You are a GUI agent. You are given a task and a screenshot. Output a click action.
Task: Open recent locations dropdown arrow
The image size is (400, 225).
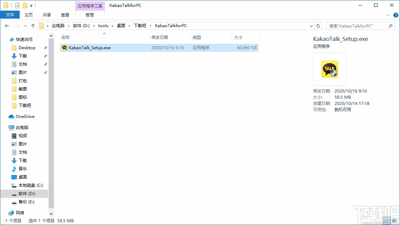25,26
